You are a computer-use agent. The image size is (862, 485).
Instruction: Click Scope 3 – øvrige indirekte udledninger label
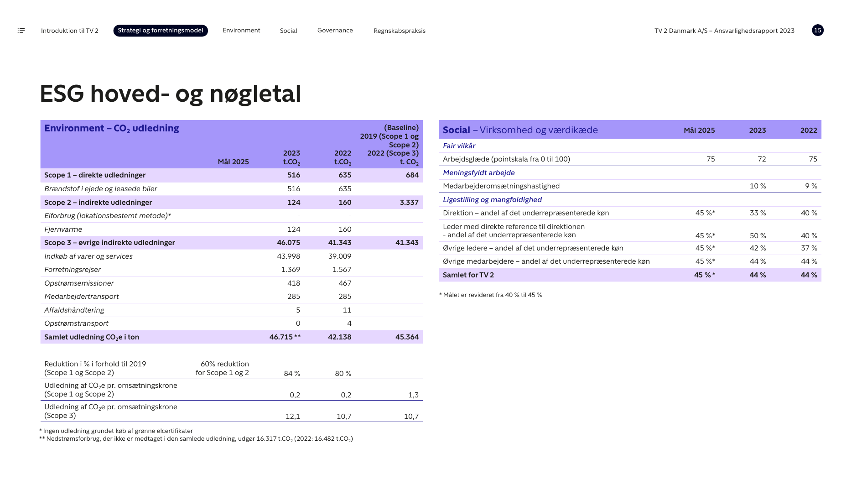tap(109, 243)
